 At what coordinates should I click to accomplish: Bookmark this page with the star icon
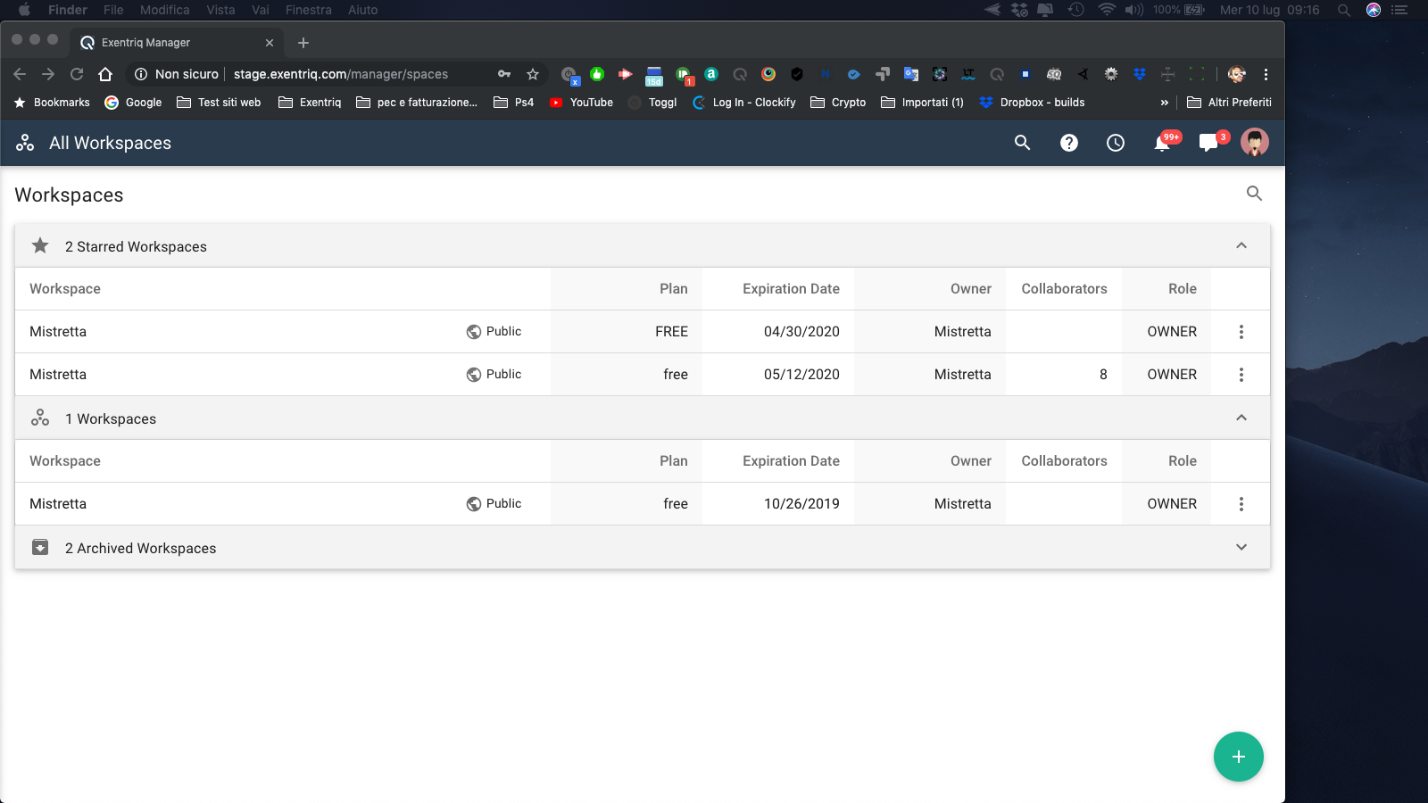coord(533,74)
